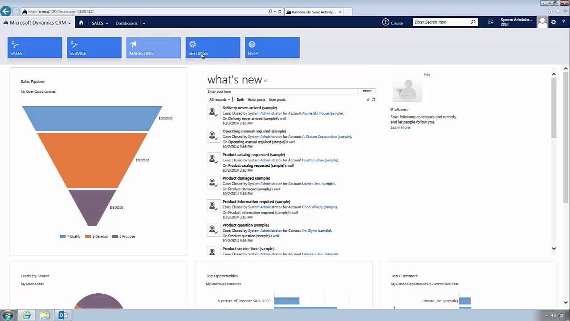570x321 pixels.
Task: Go forward with browser forward arrow
Action: click(16, 11)
